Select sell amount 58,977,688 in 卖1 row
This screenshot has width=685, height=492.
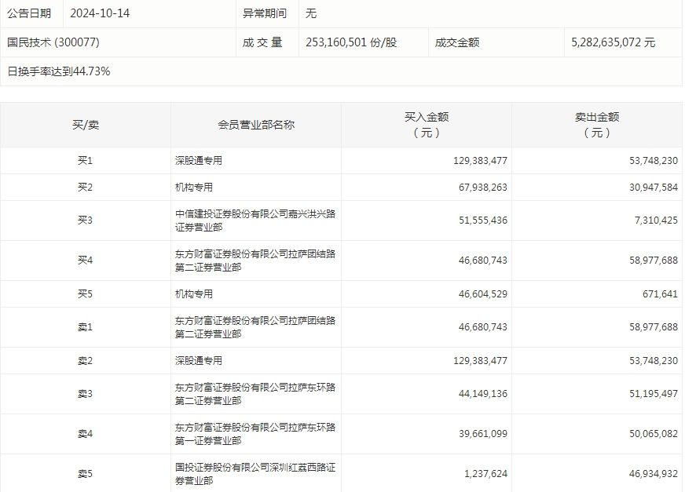click(x=654, y=327)
